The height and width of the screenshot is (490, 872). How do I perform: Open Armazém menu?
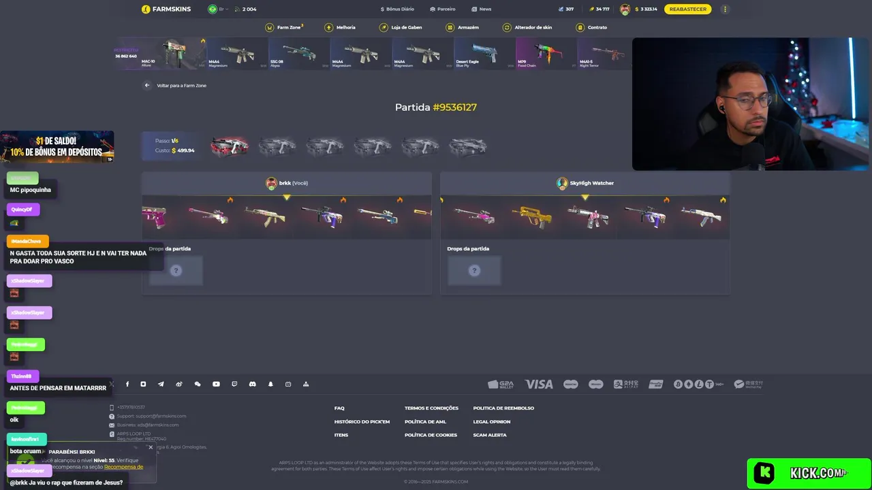pos(462,27)
